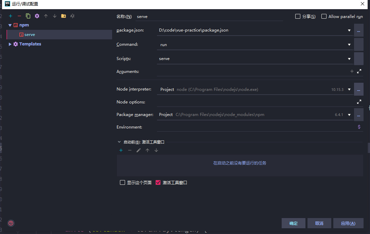The height and width of the screenshot is (234, 370).
Task: Open the help for this dialog
Action: click(11, 223)
